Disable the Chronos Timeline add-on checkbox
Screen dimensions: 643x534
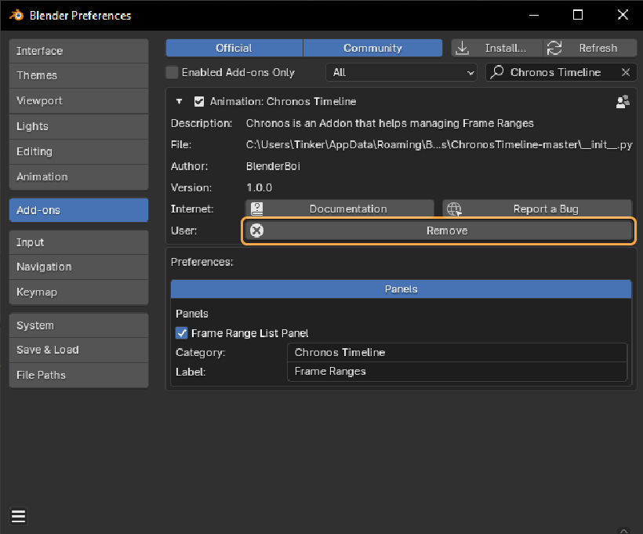(199, 101)
